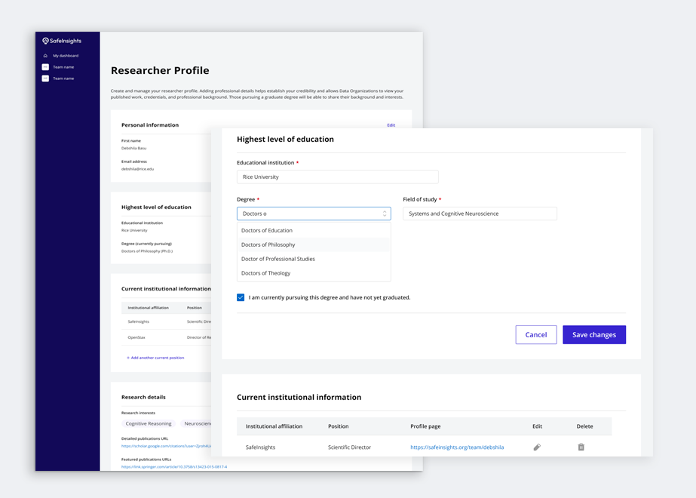This screenshot has height=498, width=696.
Task: Choose Doctors of Philosophy from the list
Action: (314, 244)
